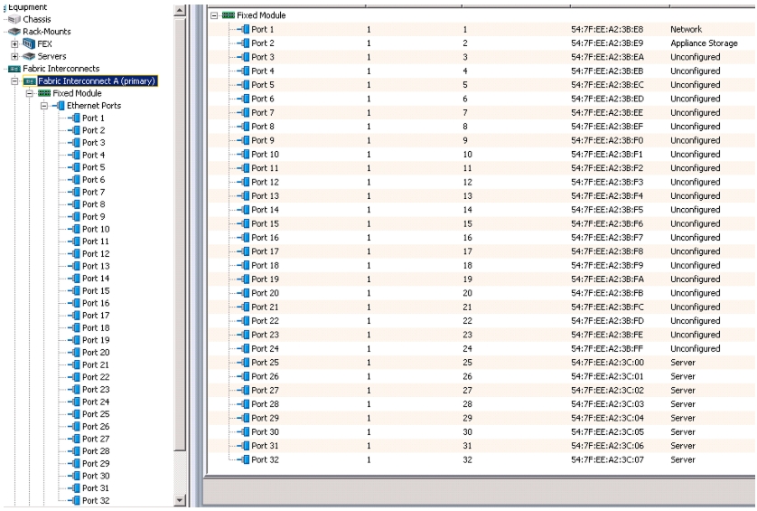
Task: Click the Port 32 icon in the table
Action: [x=244, y=459]
